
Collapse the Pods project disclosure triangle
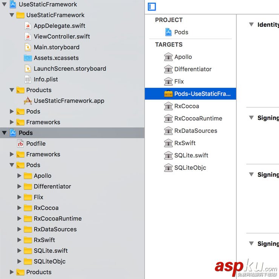coord(4,133)
